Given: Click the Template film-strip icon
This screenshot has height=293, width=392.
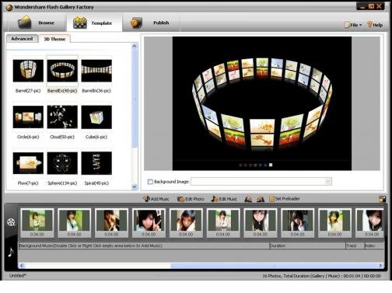Looking at the screenshot, I should click(x=80, y=23).
